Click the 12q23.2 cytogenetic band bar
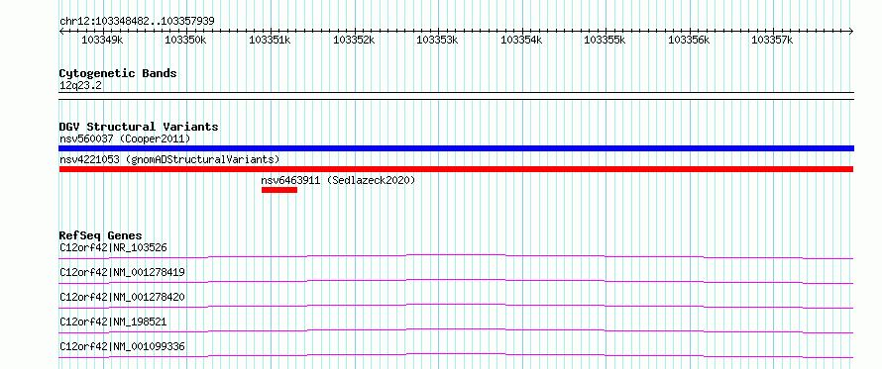The image size is (882, 369). click(x=456, y=96)
